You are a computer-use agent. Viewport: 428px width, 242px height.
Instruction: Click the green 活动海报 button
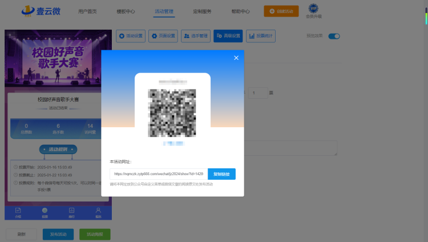pyautogui.click(x=95, y=235)
